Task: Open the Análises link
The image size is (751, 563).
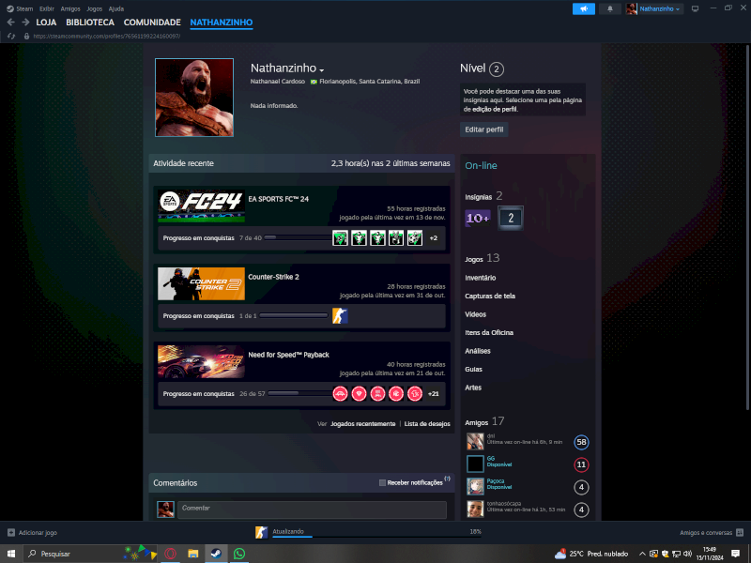Action: click(x=478, y=351)
